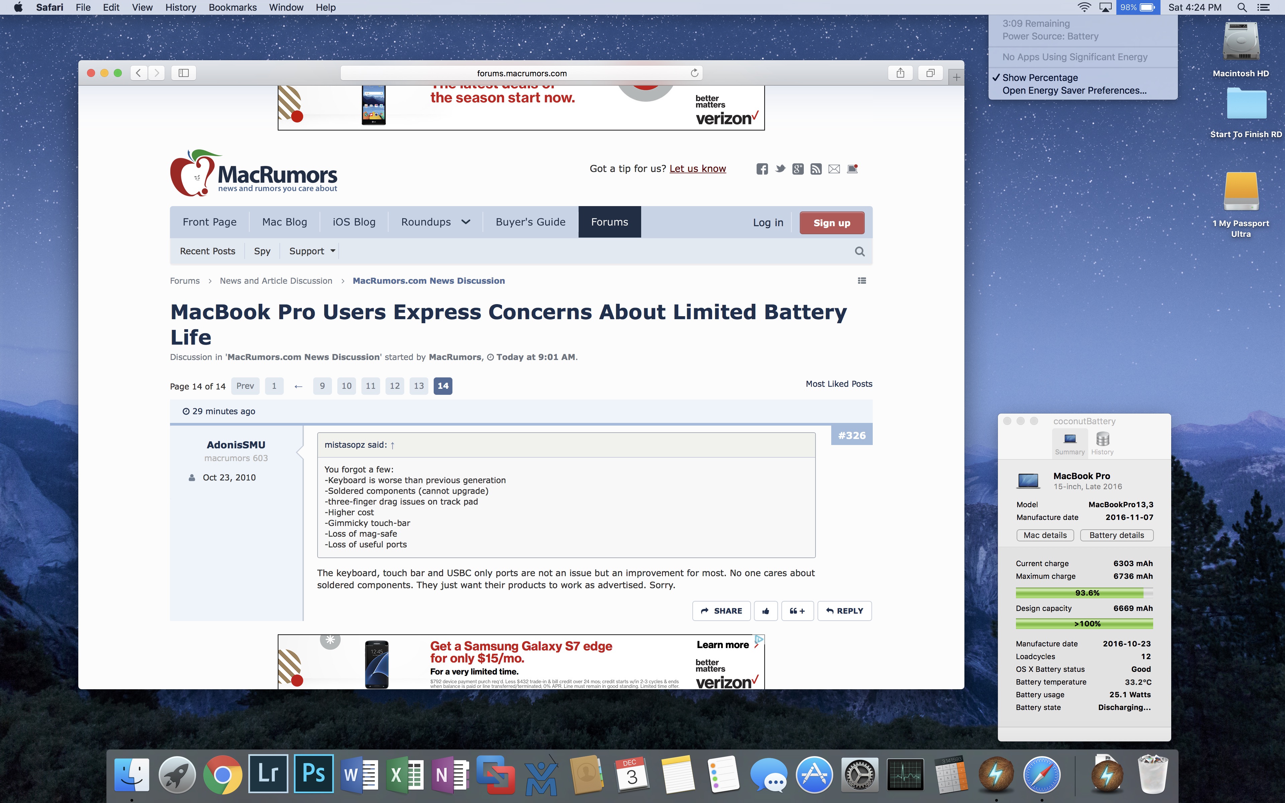Click MacRumors logo to go home
This screenshot has height=803, width=1285.
[253, 173]
